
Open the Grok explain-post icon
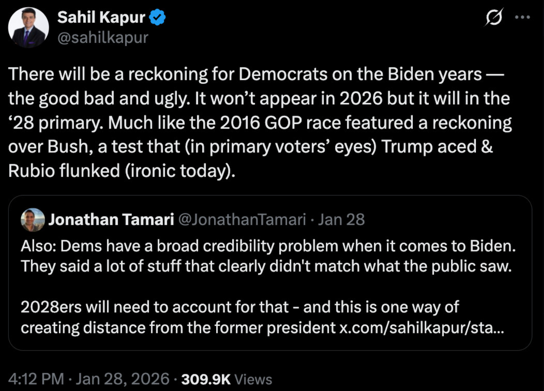tap(494, 18)
